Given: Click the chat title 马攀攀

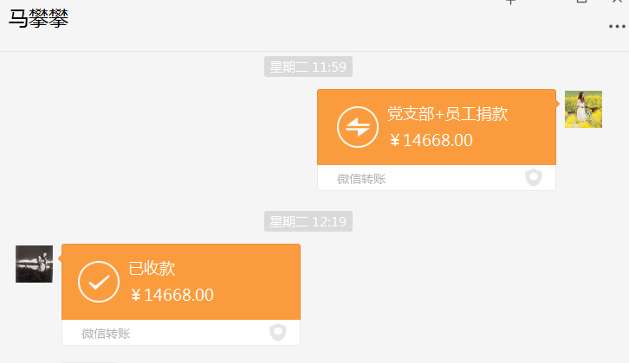Looking at the screenshot, I should point(38,18).
